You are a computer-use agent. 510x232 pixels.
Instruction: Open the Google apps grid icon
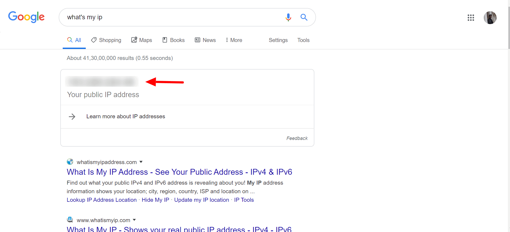click(x=471, y=18)
